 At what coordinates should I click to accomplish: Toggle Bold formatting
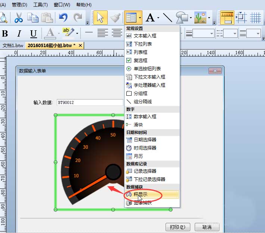[x=5, y=33]
